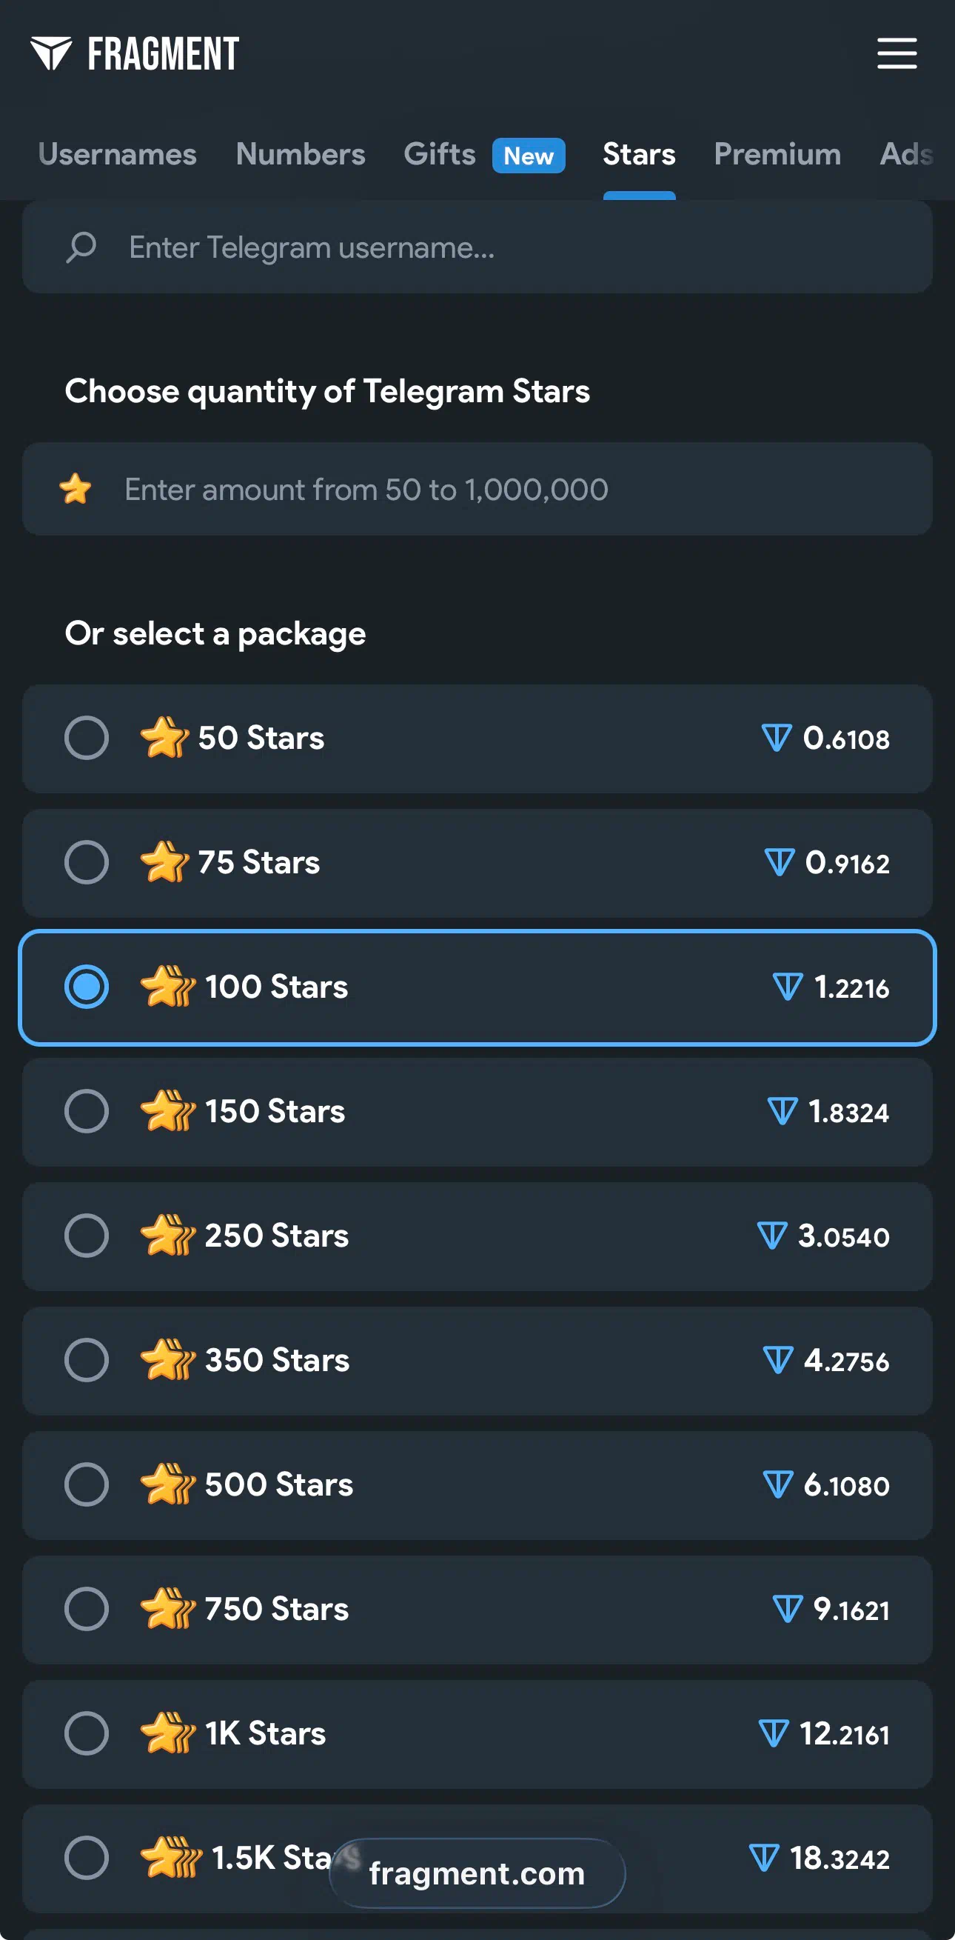Click the star icon in amount field

pyautogui.click(x=76, y=489)
